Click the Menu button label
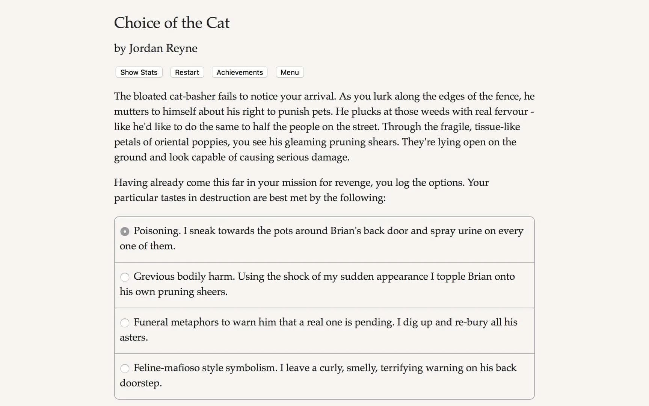 point(289,72)
